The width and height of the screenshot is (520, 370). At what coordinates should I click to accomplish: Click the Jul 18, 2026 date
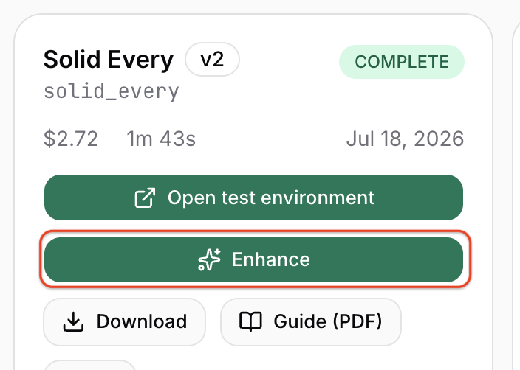click(405, 139)
